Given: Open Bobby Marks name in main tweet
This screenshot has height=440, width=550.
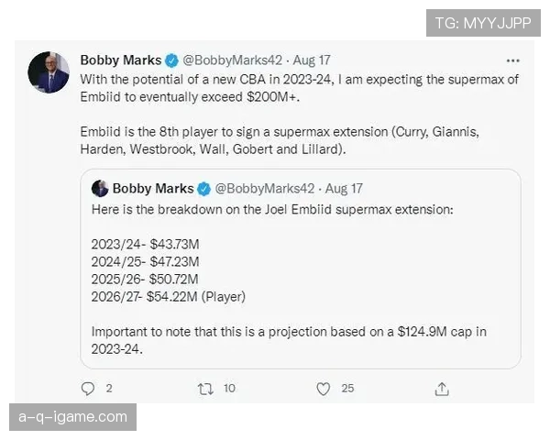Looking at the screenshot, I should 120,60.
